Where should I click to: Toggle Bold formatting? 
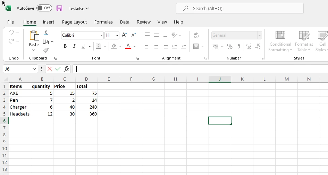(x=65, y=46)
